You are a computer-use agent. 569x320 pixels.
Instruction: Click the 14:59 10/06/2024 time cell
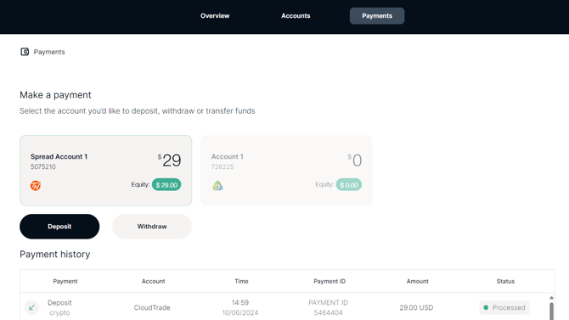(x=240, y=307)
